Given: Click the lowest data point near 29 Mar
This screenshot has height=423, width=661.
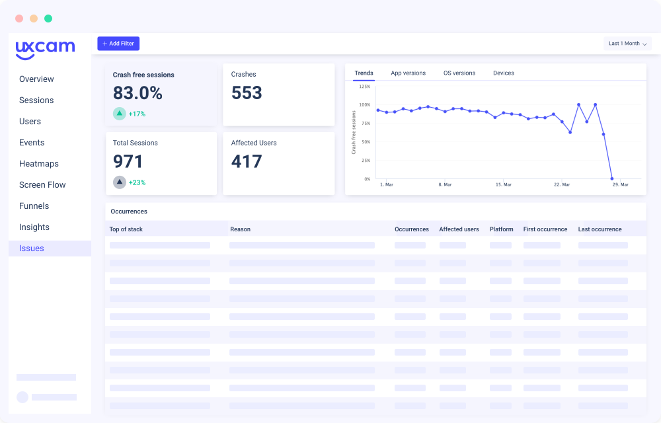Looking at the screenshot, I should (611, 178).
